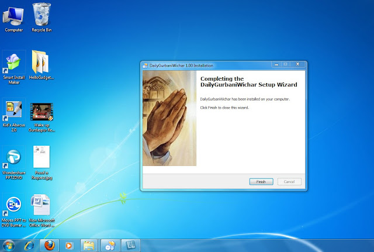Screen dimensions: 374x252
Task: Open Windows Explorer from taskbar
Action: coord(89,246)
